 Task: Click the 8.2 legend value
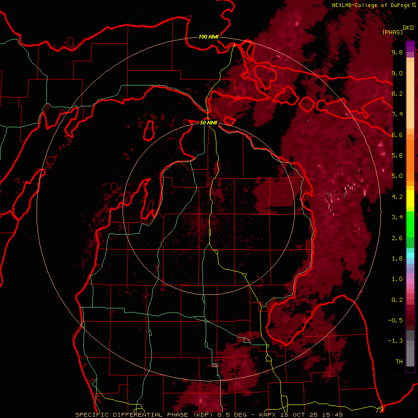[397, 93]
